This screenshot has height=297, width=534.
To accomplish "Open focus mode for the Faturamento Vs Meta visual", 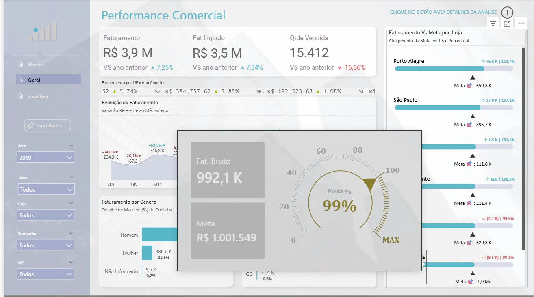I will pos(507,24).
